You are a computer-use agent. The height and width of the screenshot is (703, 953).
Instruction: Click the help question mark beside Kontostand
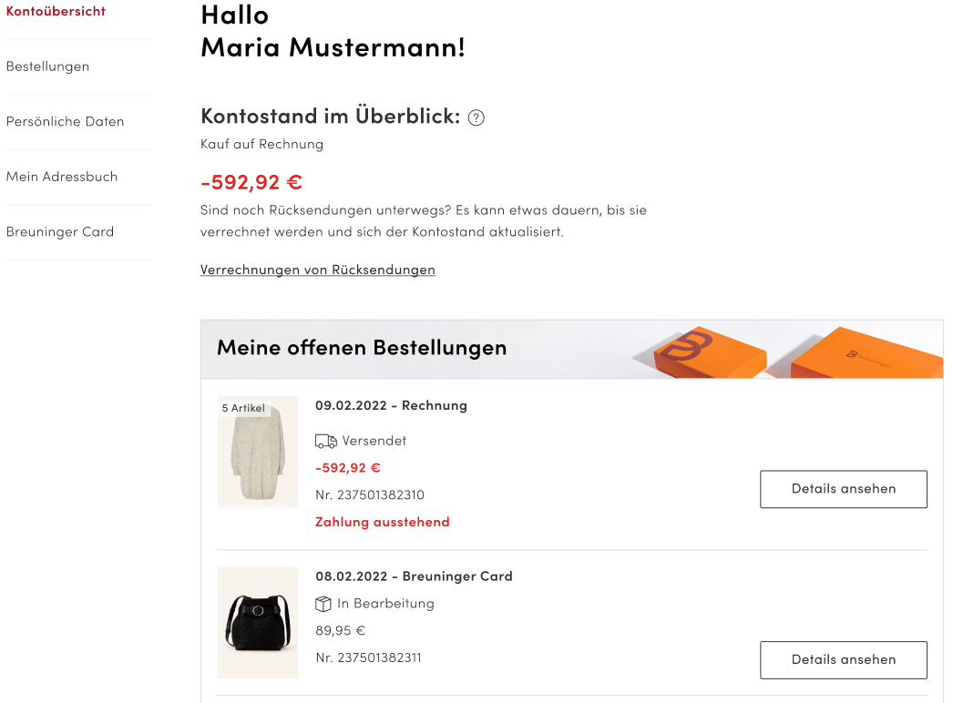(x=476, y=117)
